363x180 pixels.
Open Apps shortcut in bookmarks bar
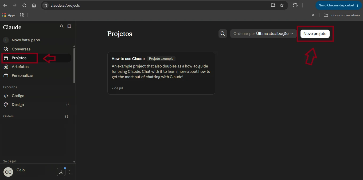click(x=9, y=15)
